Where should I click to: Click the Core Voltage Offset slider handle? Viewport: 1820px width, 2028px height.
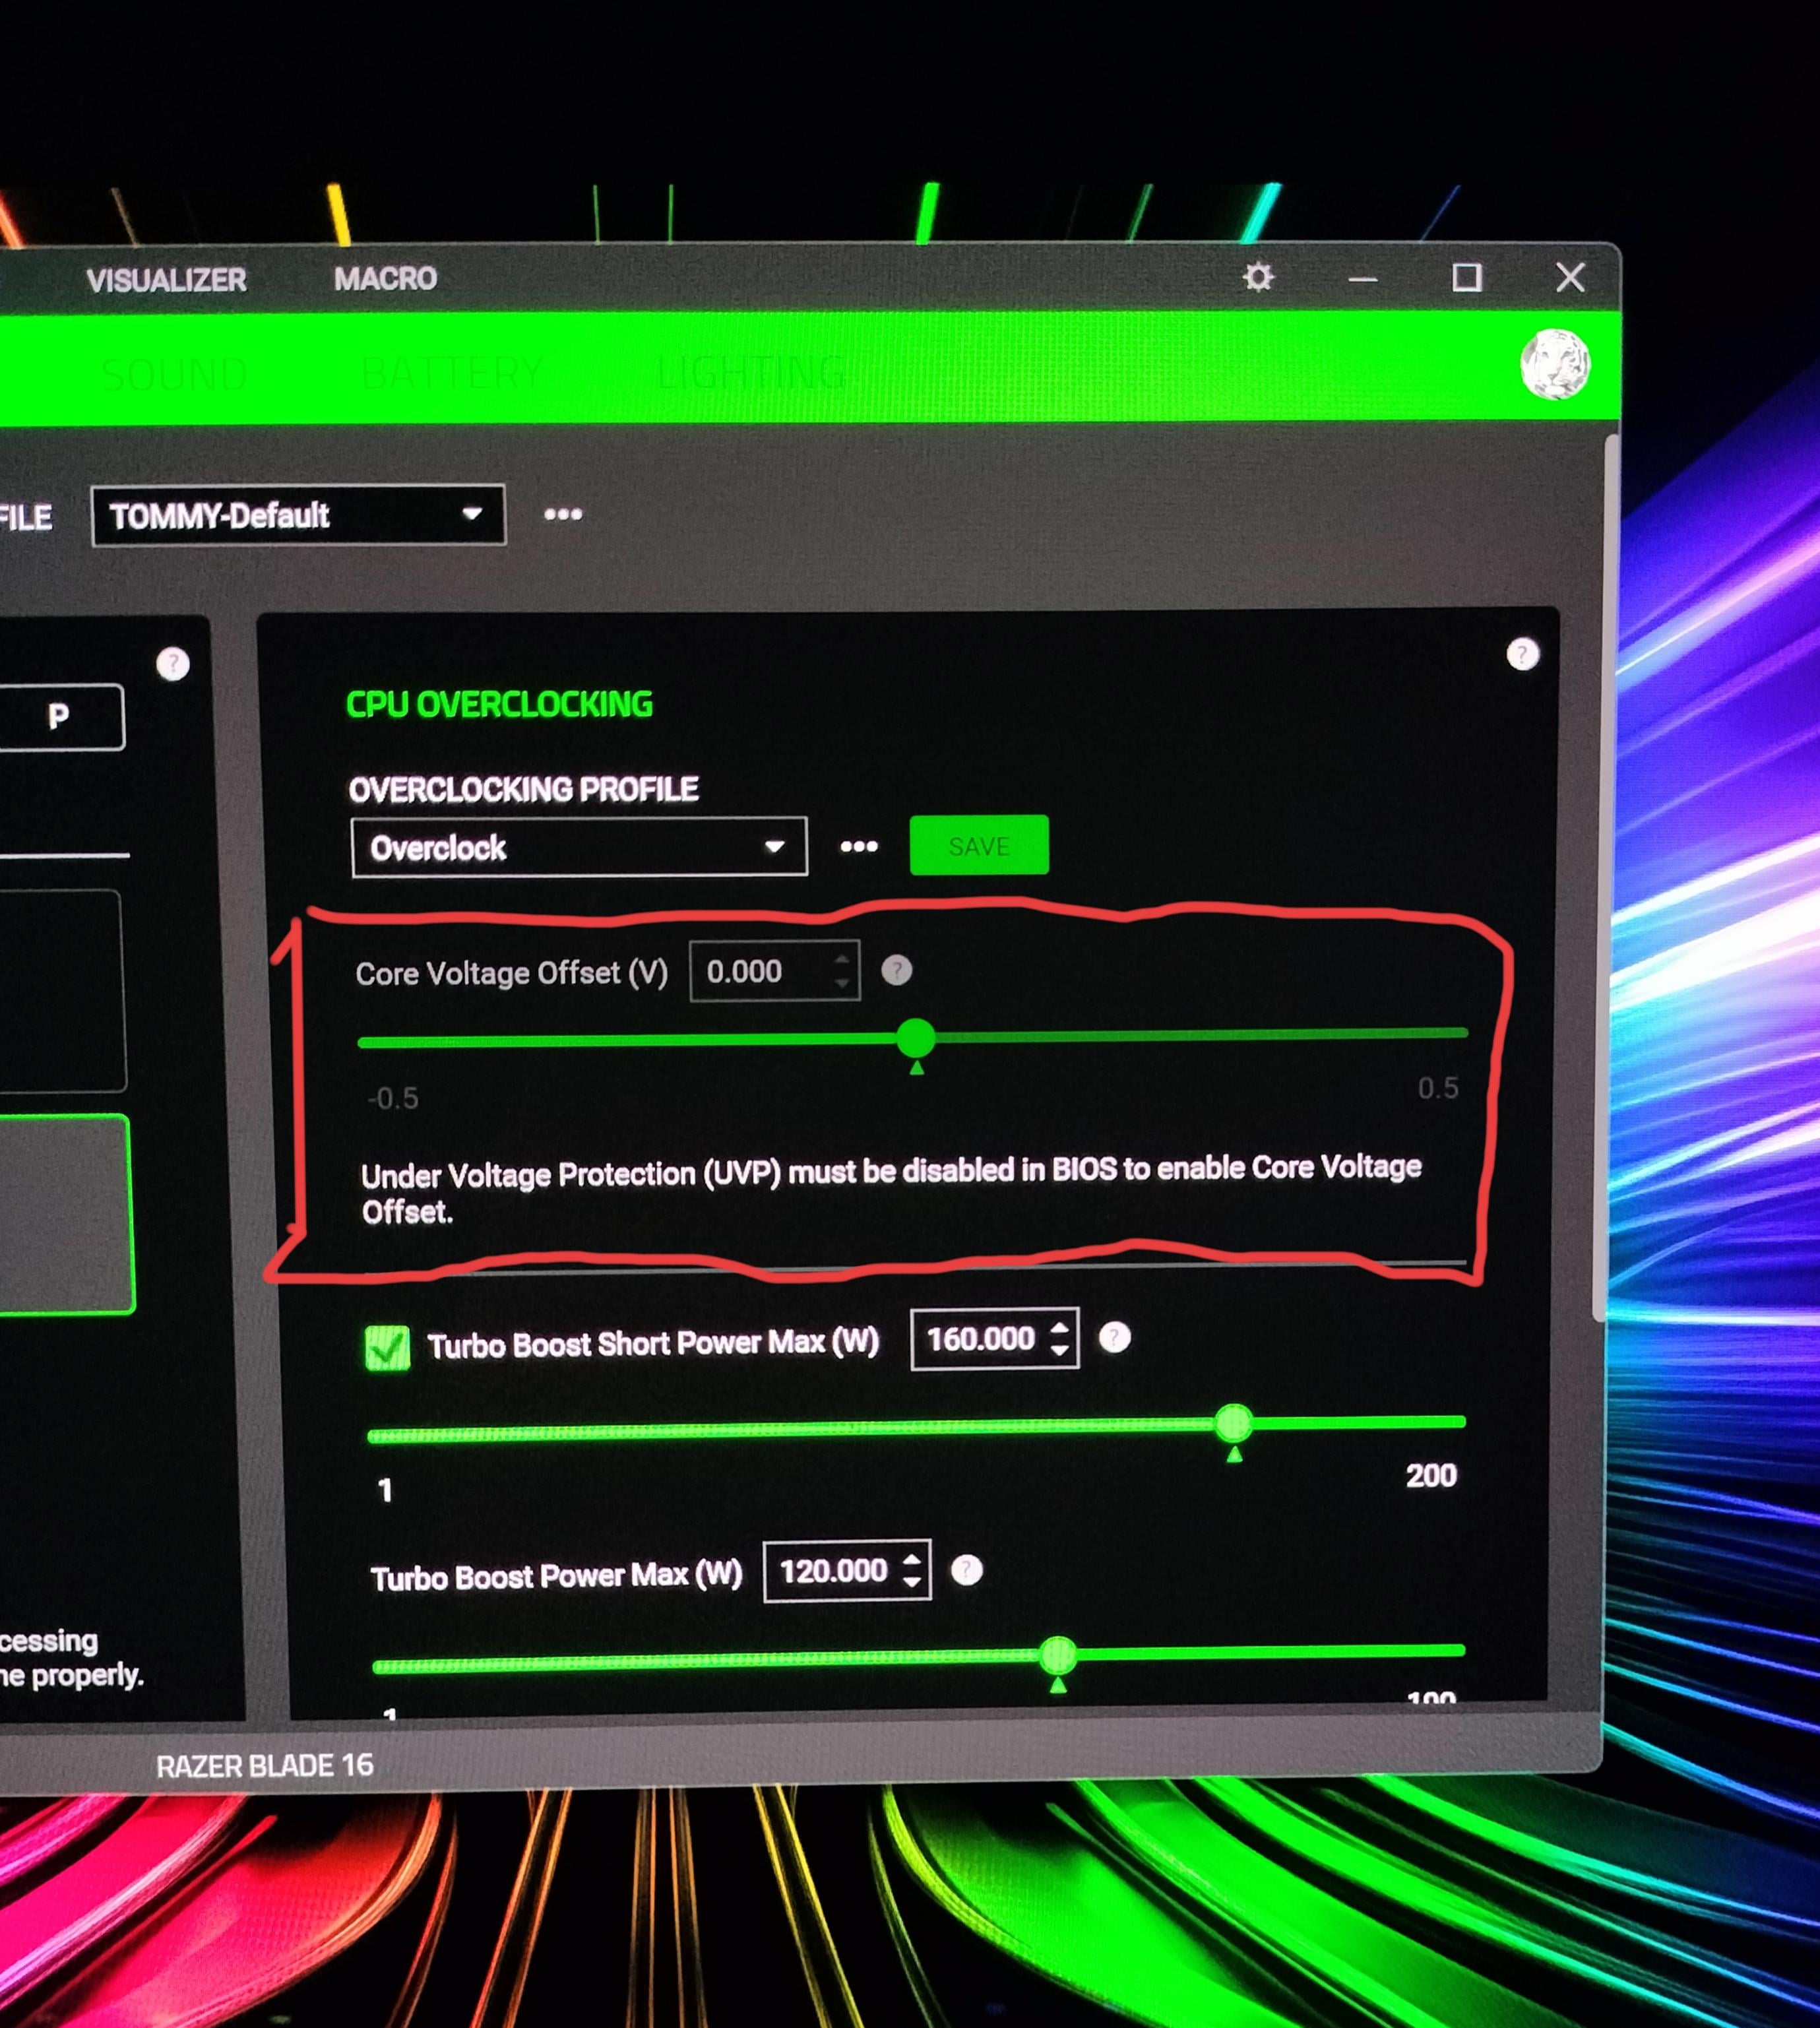coord(915,1038)
